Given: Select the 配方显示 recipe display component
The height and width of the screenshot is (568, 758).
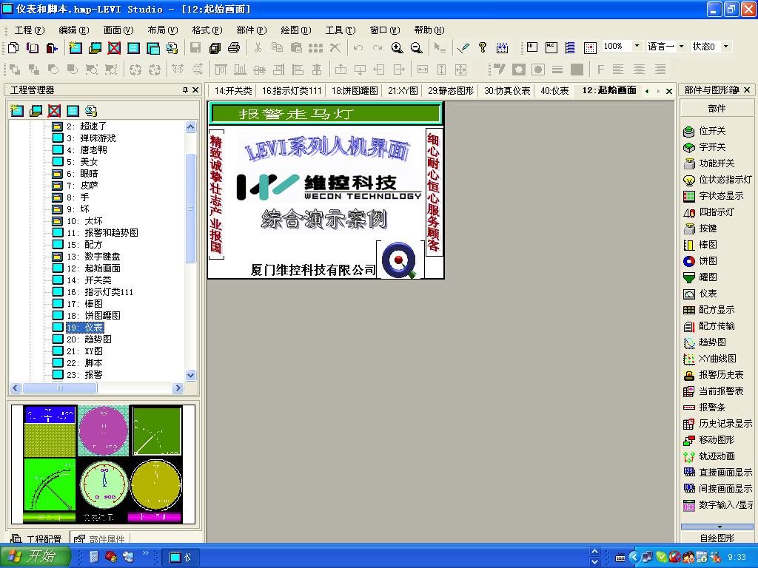Looking at the screenshot, I should click(x=708, y=310).
